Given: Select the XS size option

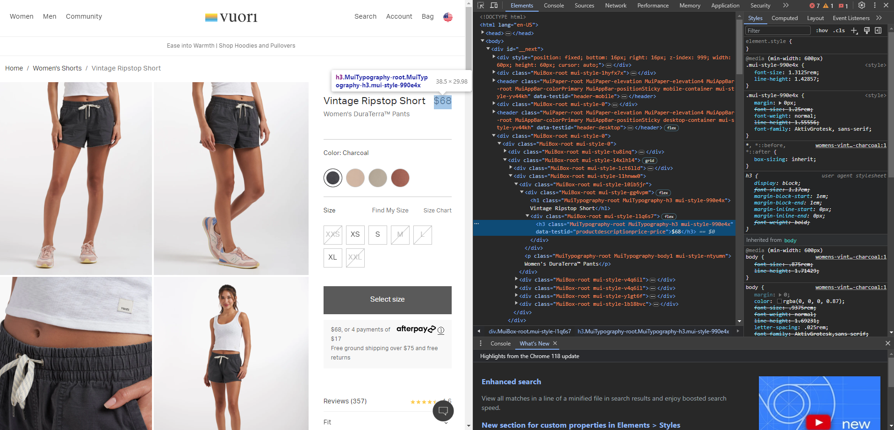Looking at the screenshot, I should click(355, 235).
